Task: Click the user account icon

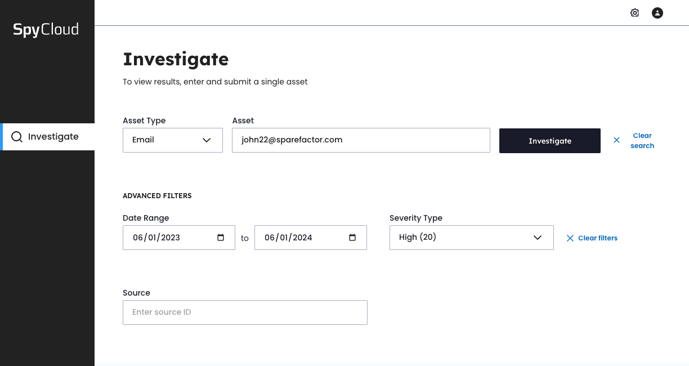Action: click(x=657, y=12)
